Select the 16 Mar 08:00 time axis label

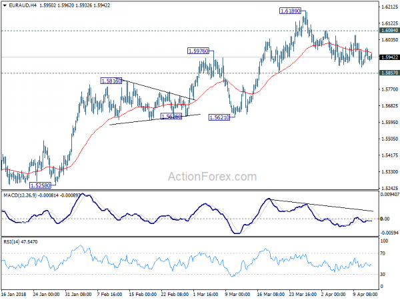pos(271,294)
